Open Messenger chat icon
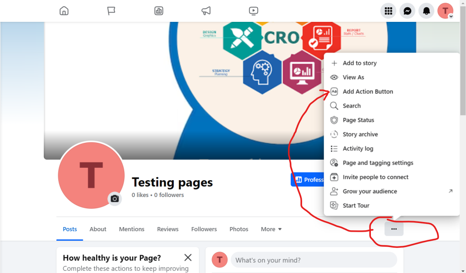Screen dimensions: 466x273 click(407, 11)
